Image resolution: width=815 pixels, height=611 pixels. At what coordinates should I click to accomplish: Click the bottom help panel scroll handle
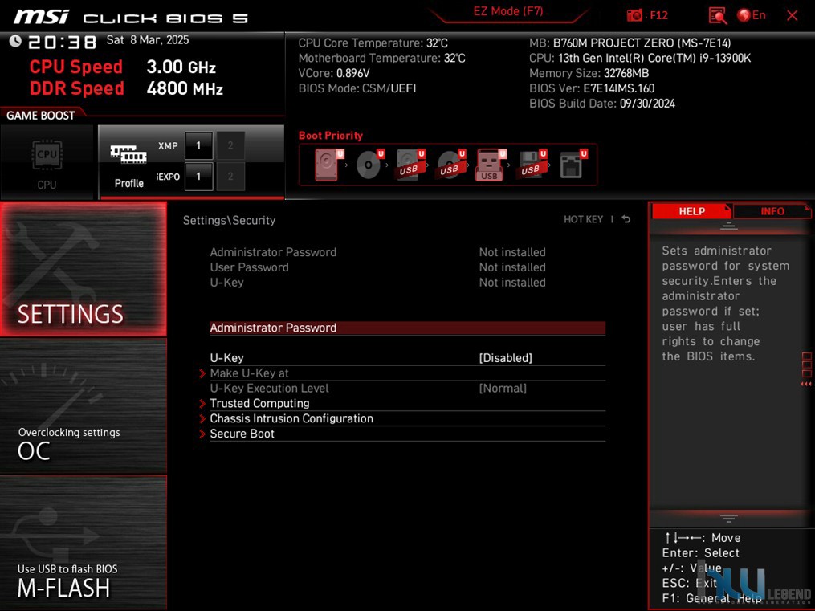click(x=729, y=519)
